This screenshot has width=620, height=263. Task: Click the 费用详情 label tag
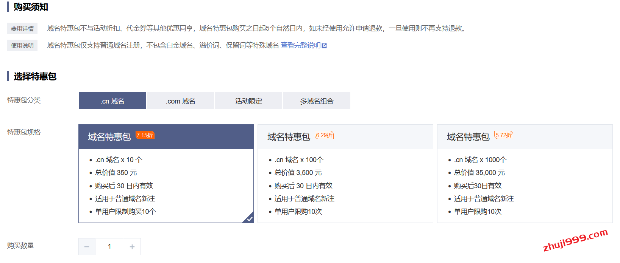pos(22,28)
